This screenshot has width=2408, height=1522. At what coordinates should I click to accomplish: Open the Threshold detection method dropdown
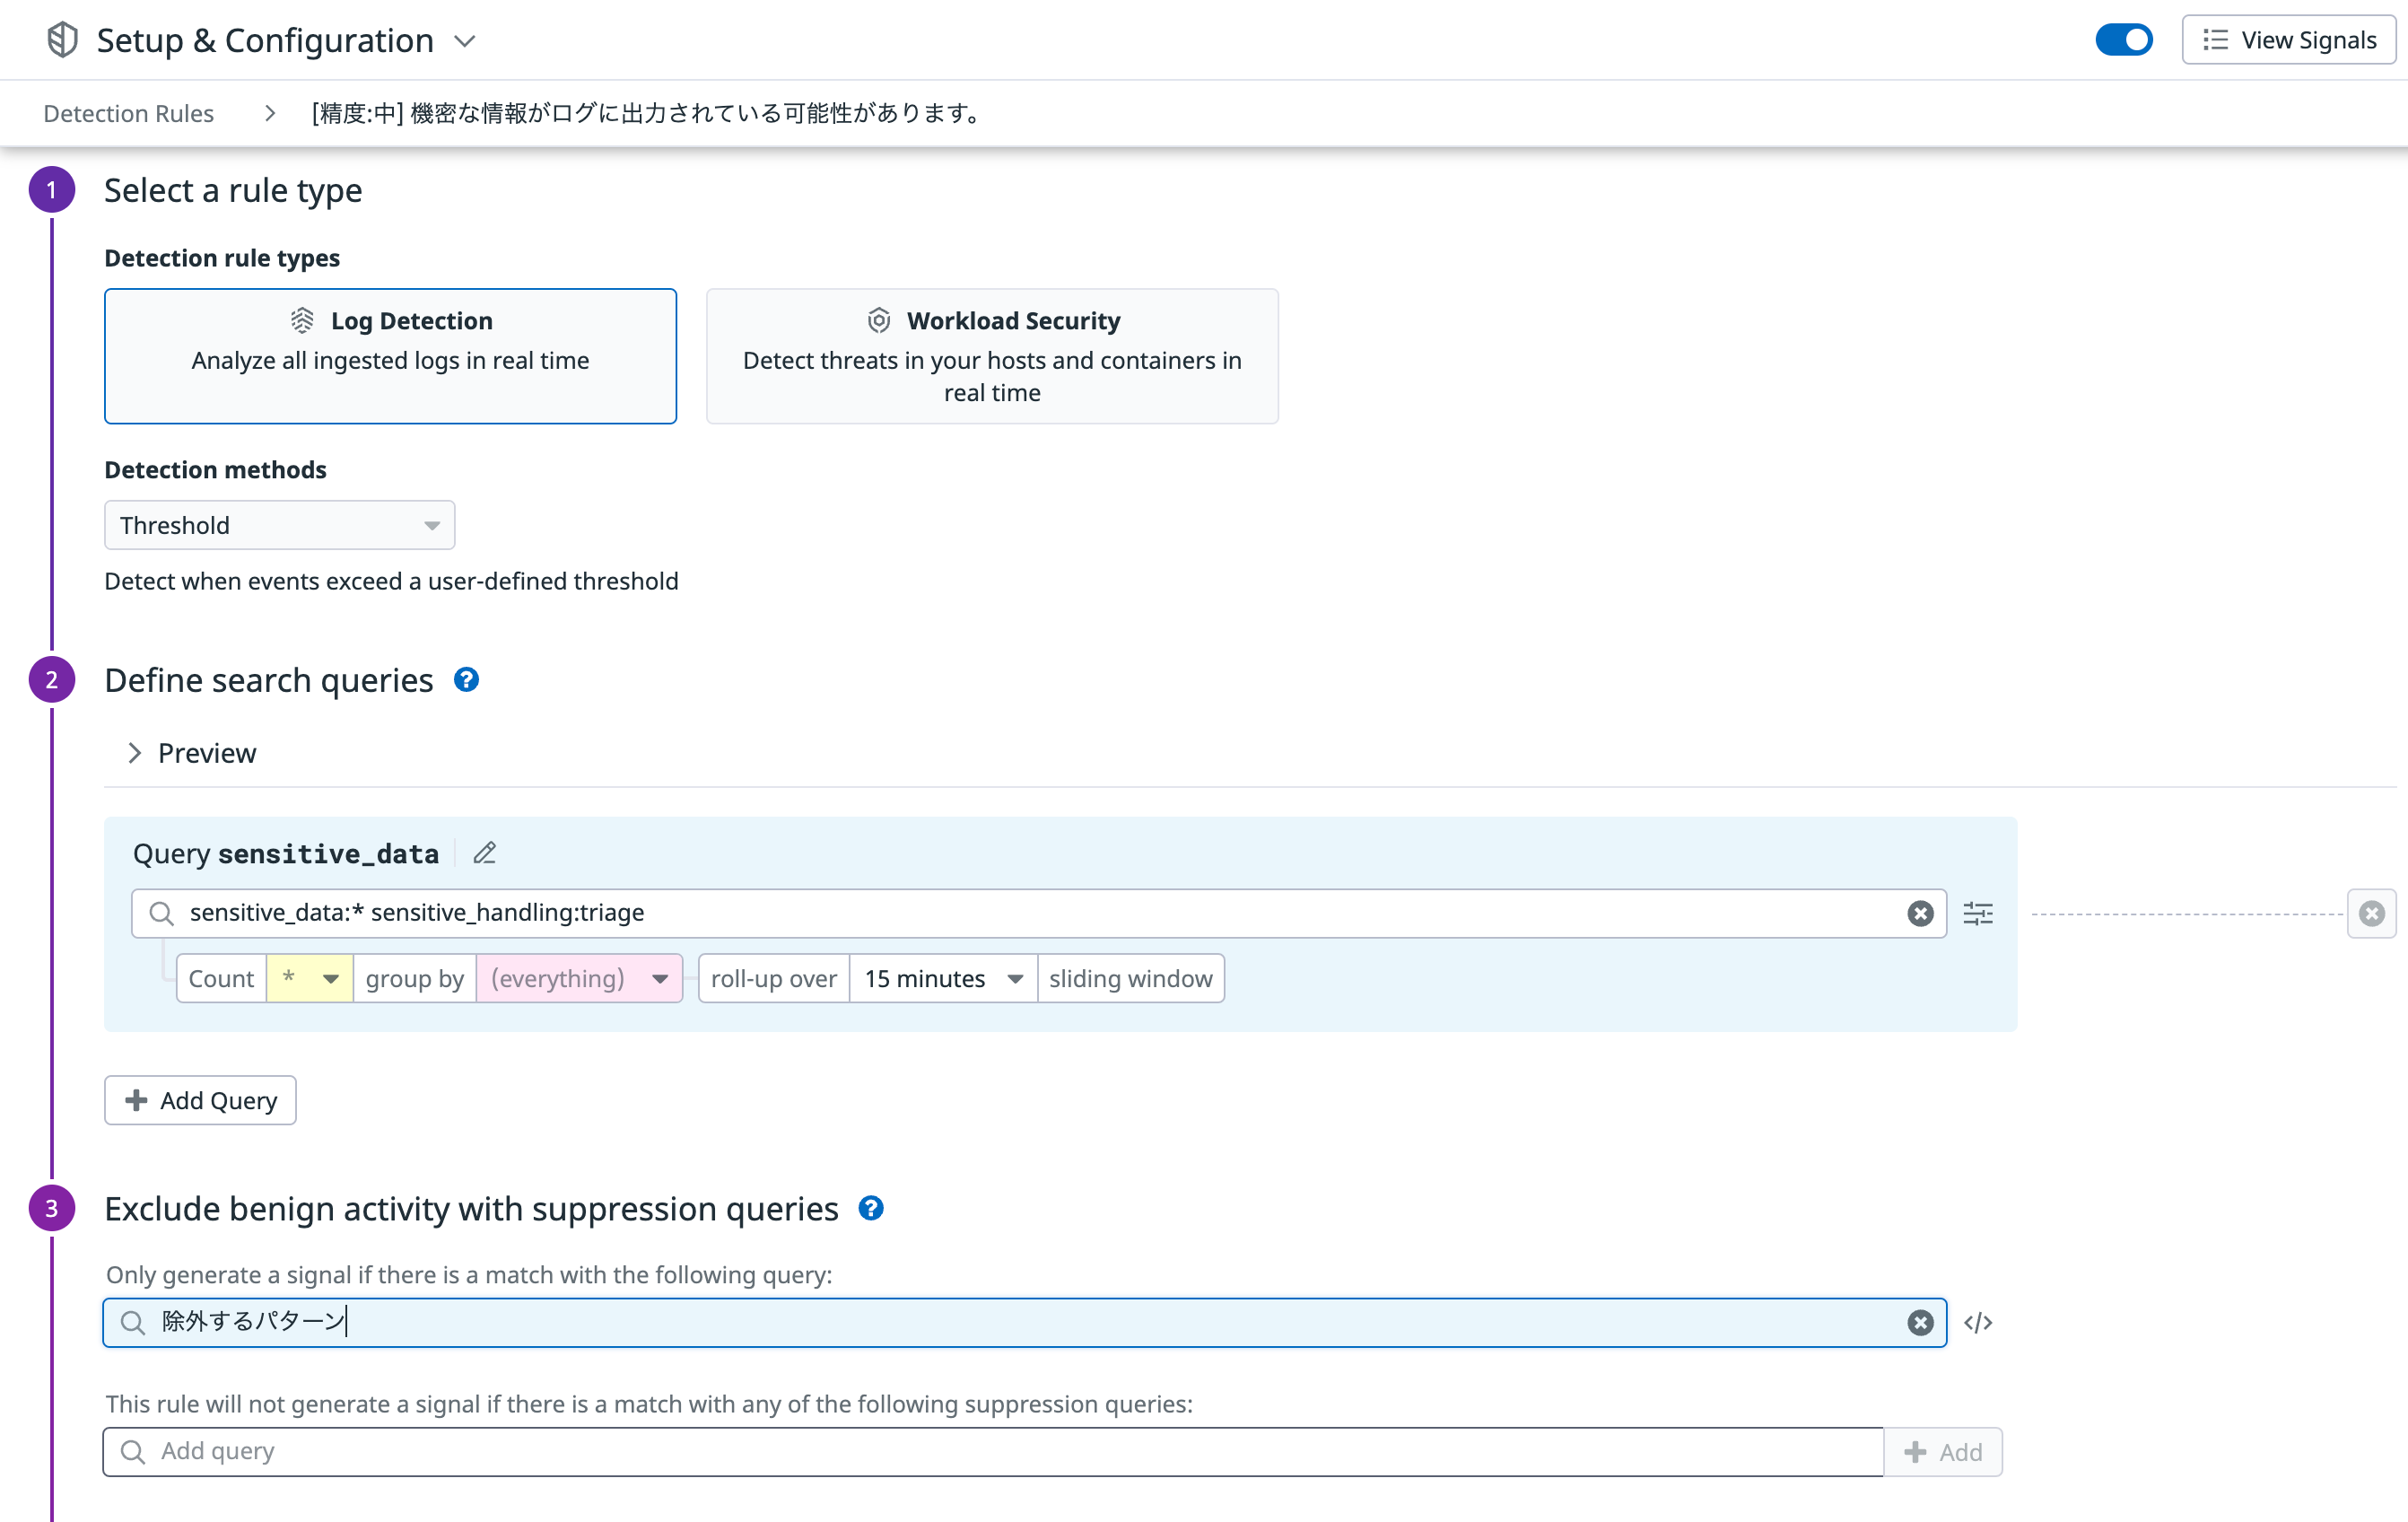tap(279, 525)
